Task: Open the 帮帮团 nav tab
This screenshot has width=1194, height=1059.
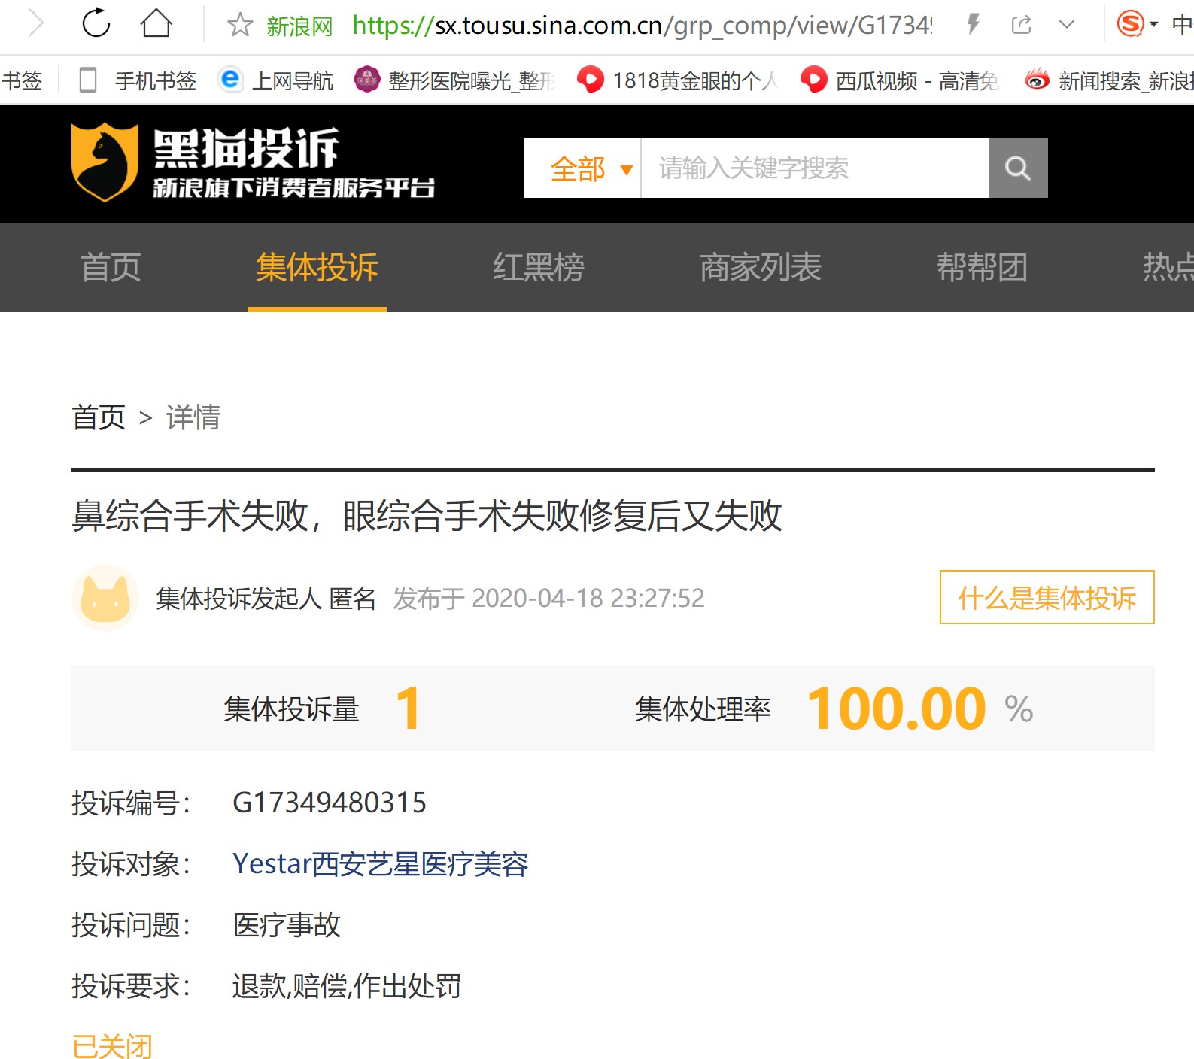Action: (983, 267)
